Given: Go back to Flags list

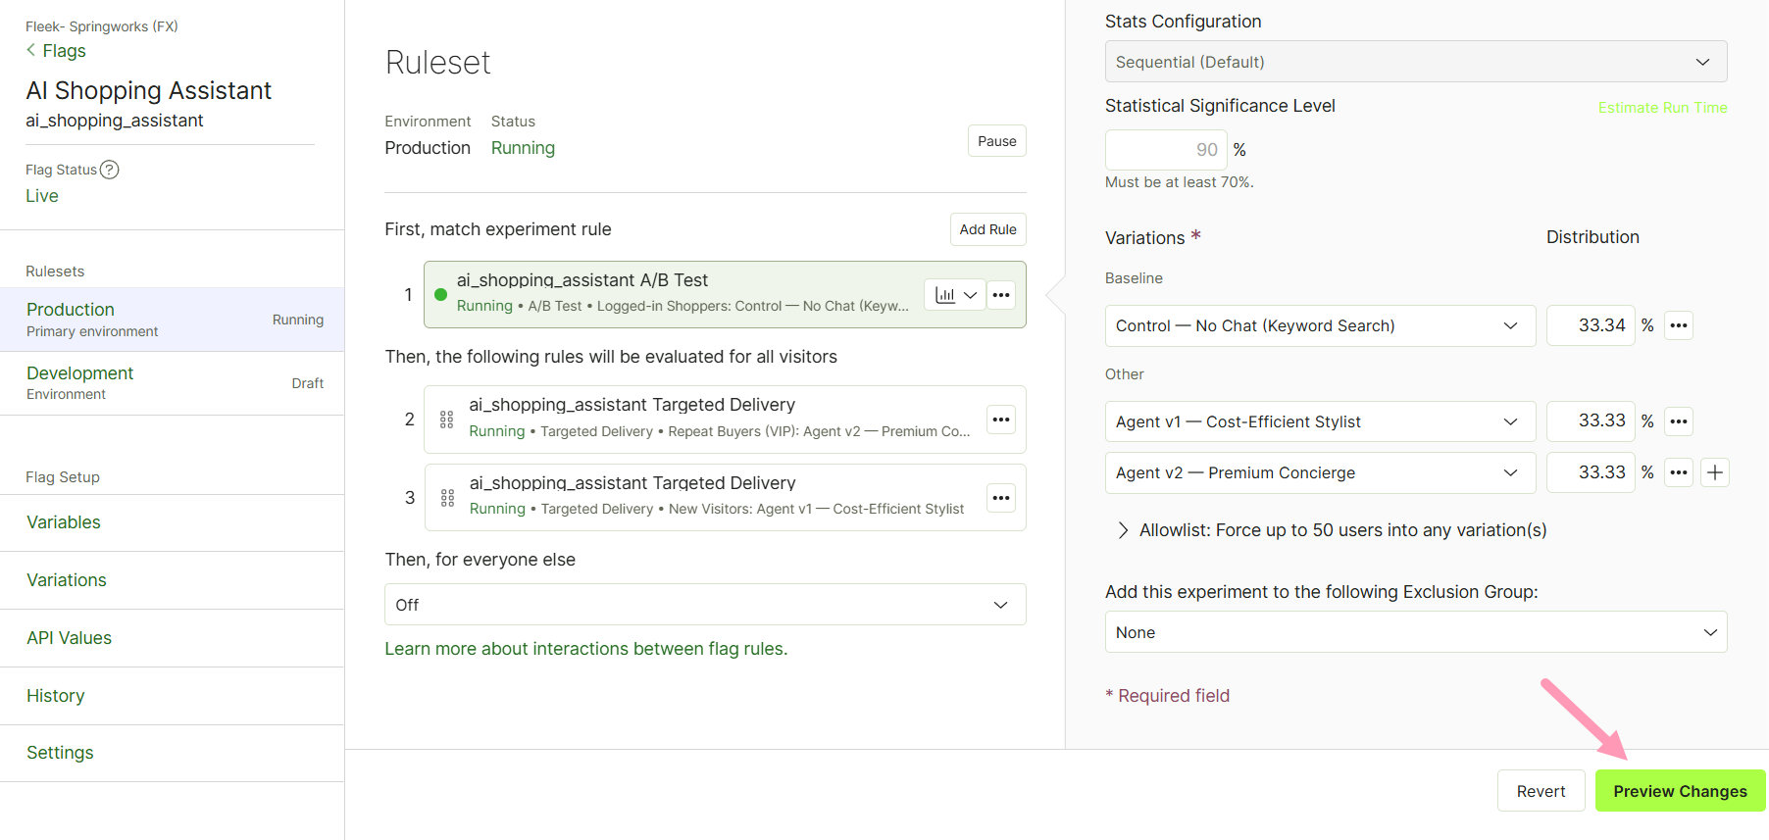Looking at the screenshot, I should pos(56,51).
